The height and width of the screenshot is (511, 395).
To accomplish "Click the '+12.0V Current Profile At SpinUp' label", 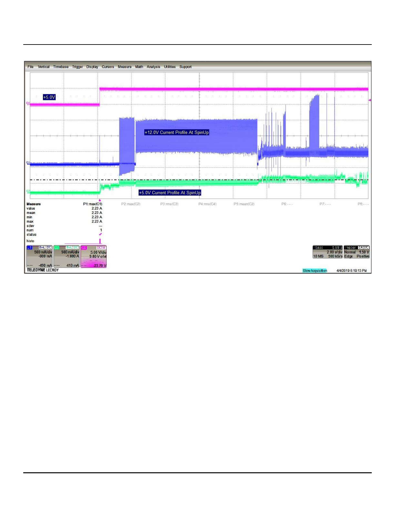I will pyautogui.click(x=177, y=133).
